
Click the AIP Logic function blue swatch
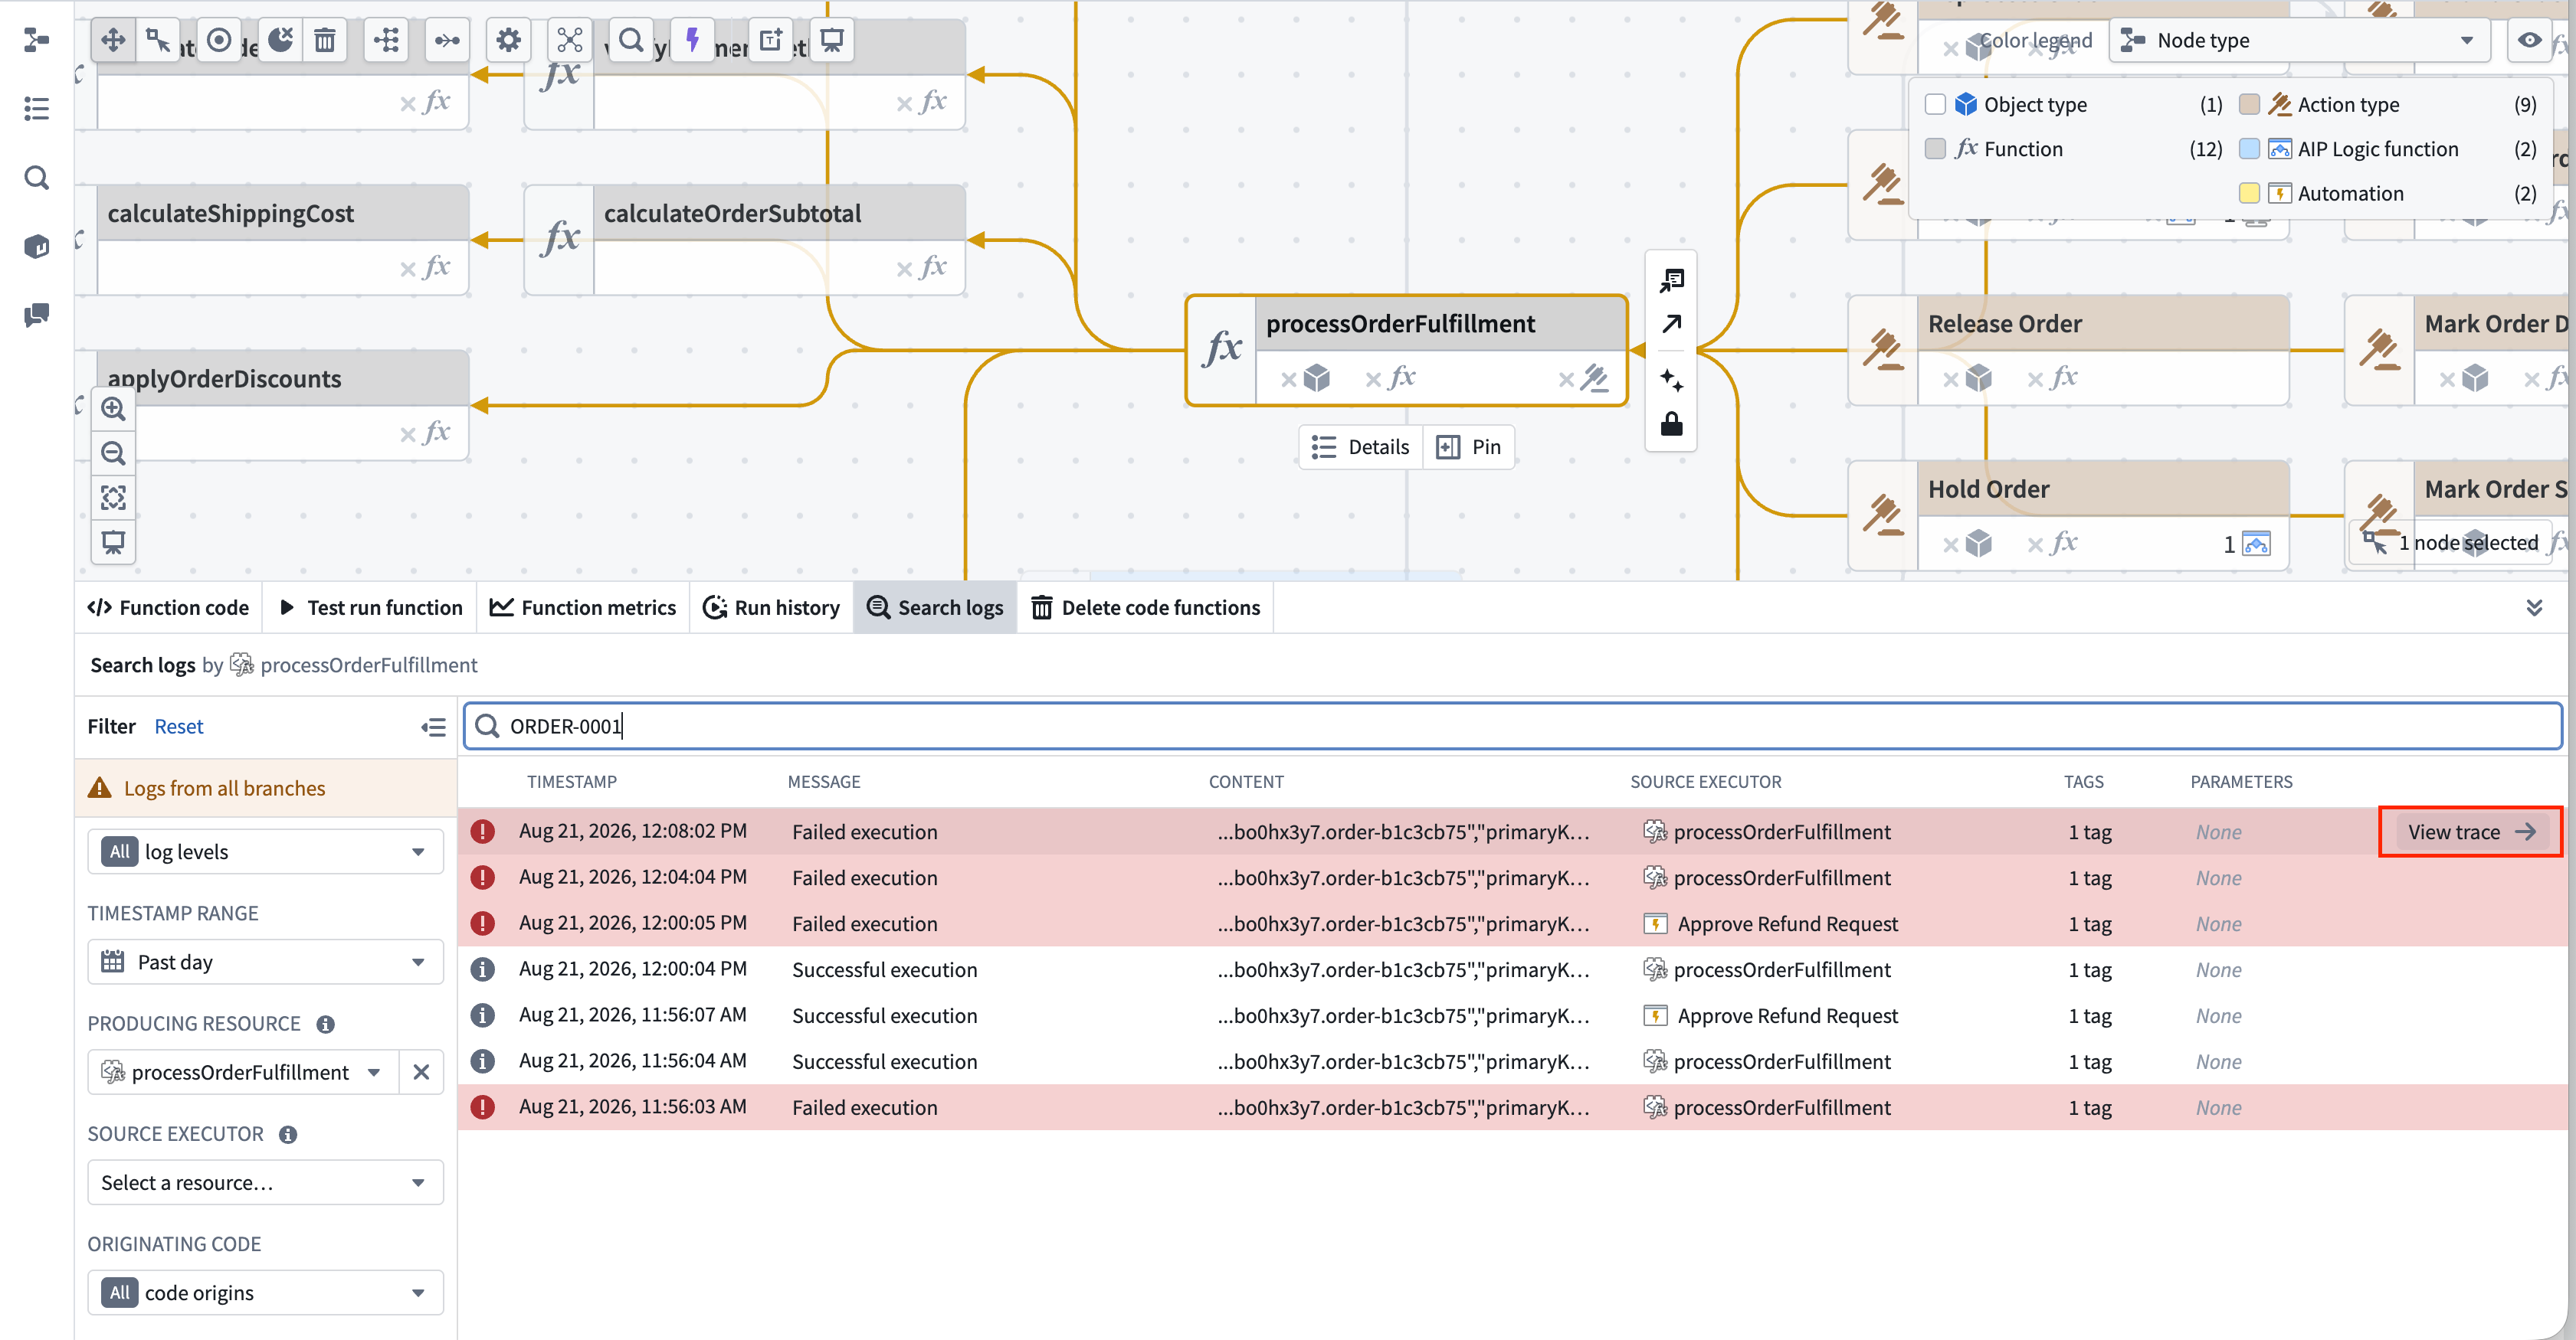[x=2249, y=149]
